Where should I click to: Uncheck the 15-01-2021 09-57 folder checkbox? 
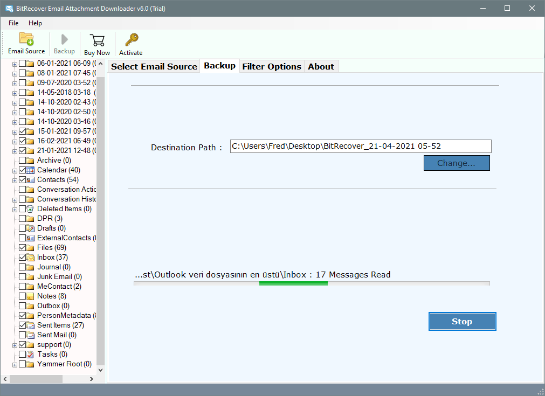[x=22, y=131]
